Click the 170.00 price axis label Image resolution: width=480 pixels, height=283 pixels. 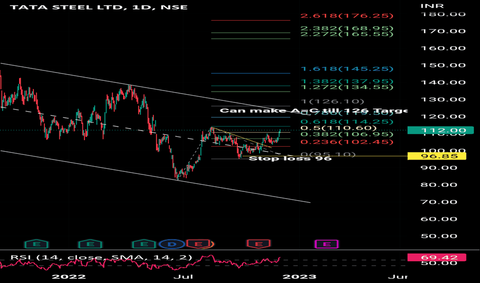tap(443, 31)
